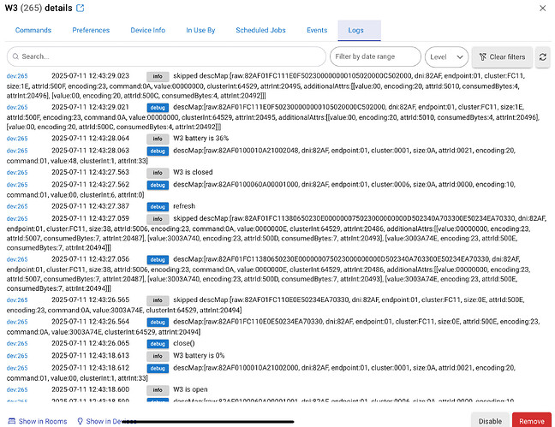Viewport: 555px width, 427px height.
Task: Click dev:265 link at 12:43:27.562
Action: [17, 185]
